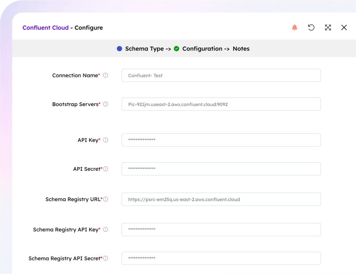Click into Schema Registry API Secret field
The height and width of the screenshot is (274, 356).
pos(221,259)
